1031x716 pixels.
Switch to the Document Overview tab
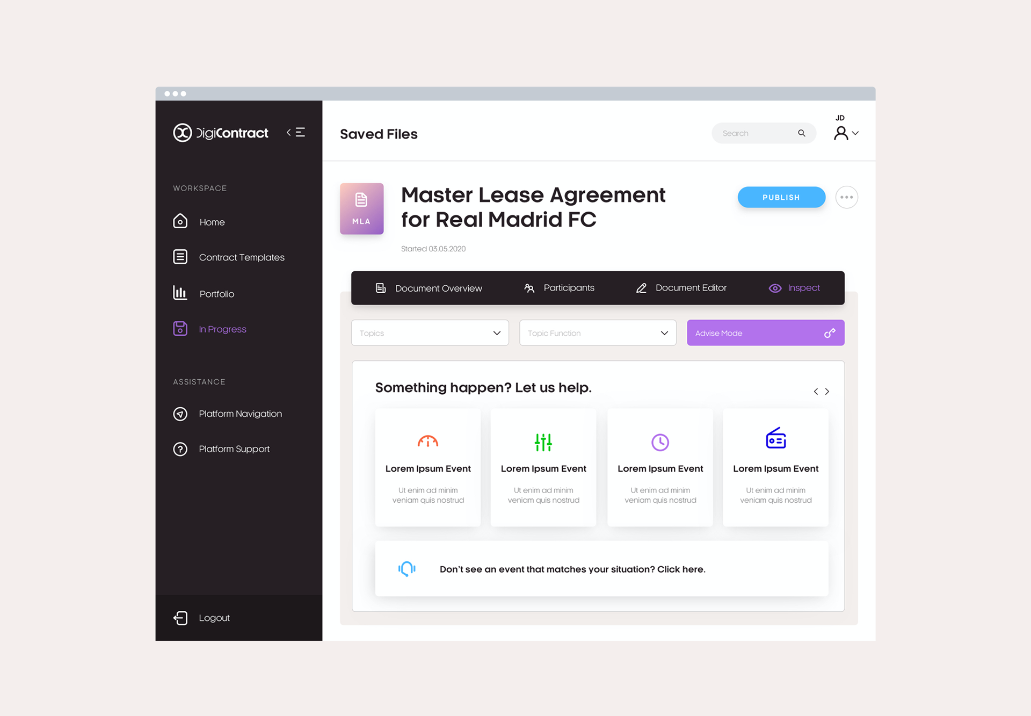[x=429, y=288]
